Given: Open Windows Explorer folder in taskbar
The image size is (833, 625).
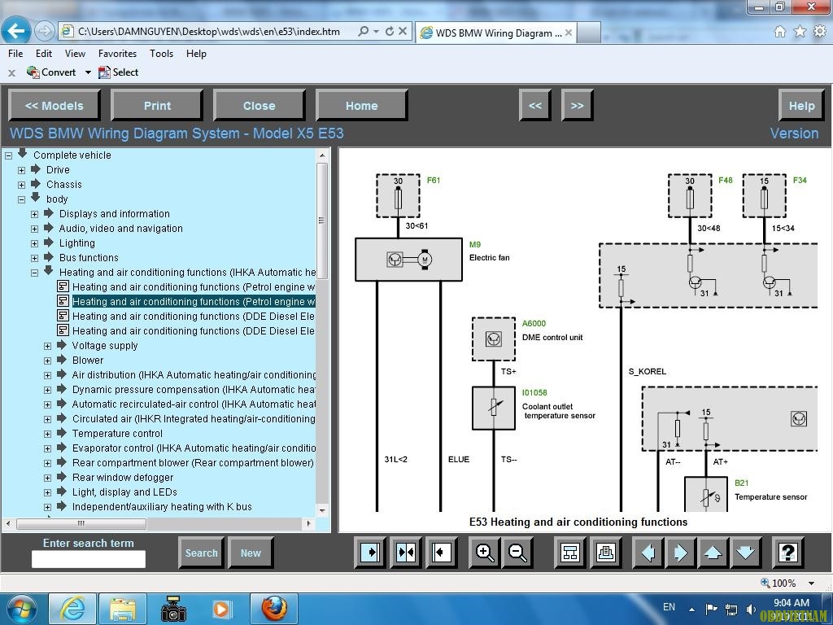Looking at the screenshot, I should (x=123, y=609).
